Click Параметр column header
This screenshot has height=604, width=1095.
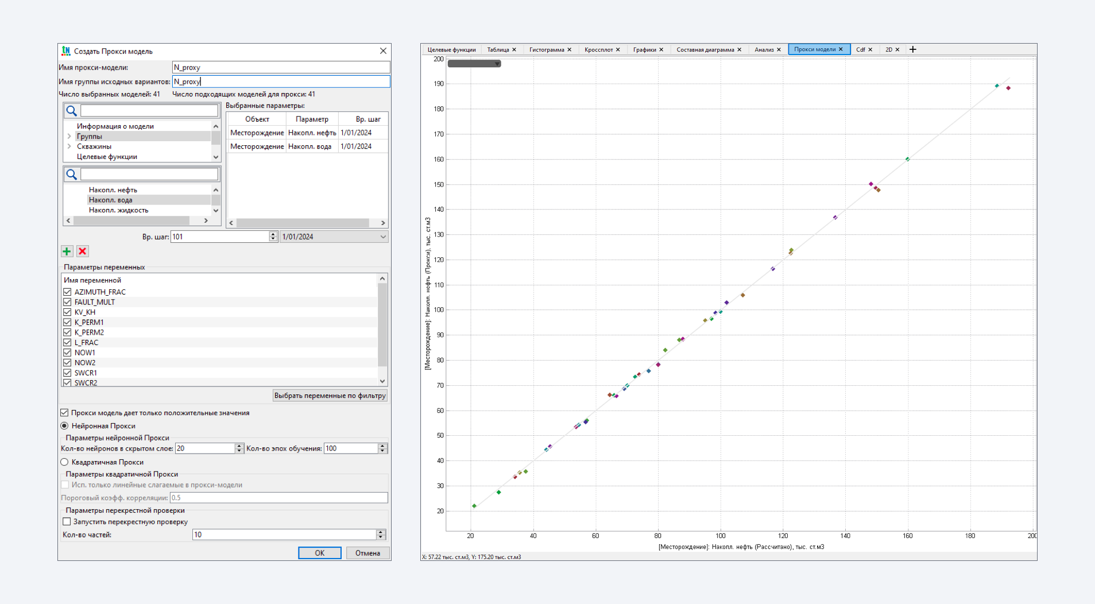coord(312,119)
